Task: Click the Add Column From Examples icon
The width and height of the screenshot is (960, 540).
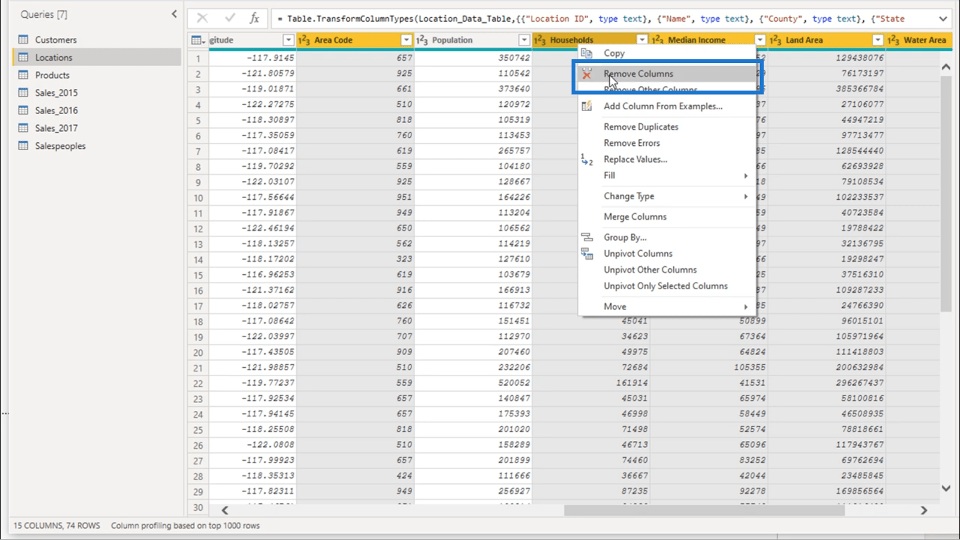Action: coord(587,106)
